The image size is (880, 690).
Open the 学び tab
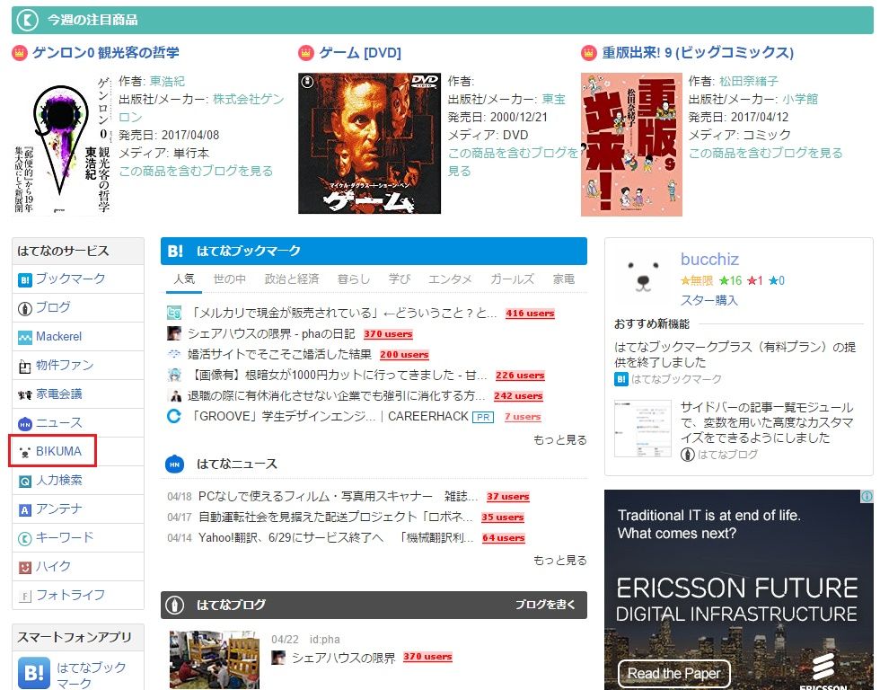click(400, 279)
